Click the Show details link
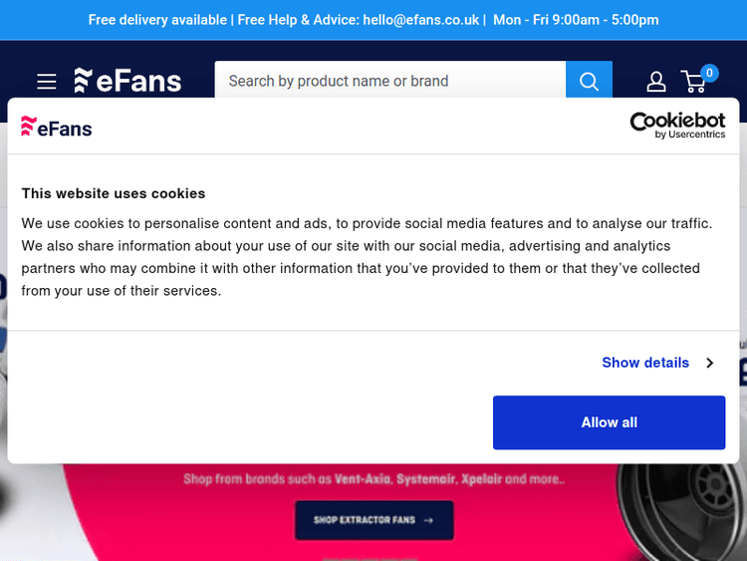The height and width of the screenshot is (561, 747). (x=645, y=363)
